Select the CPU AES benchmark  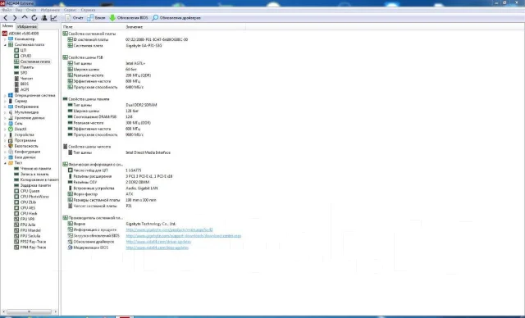(28, 208)
